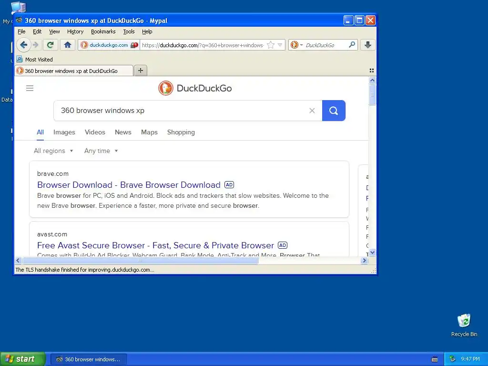Bookmark this page with the star icon

point(271,45)
